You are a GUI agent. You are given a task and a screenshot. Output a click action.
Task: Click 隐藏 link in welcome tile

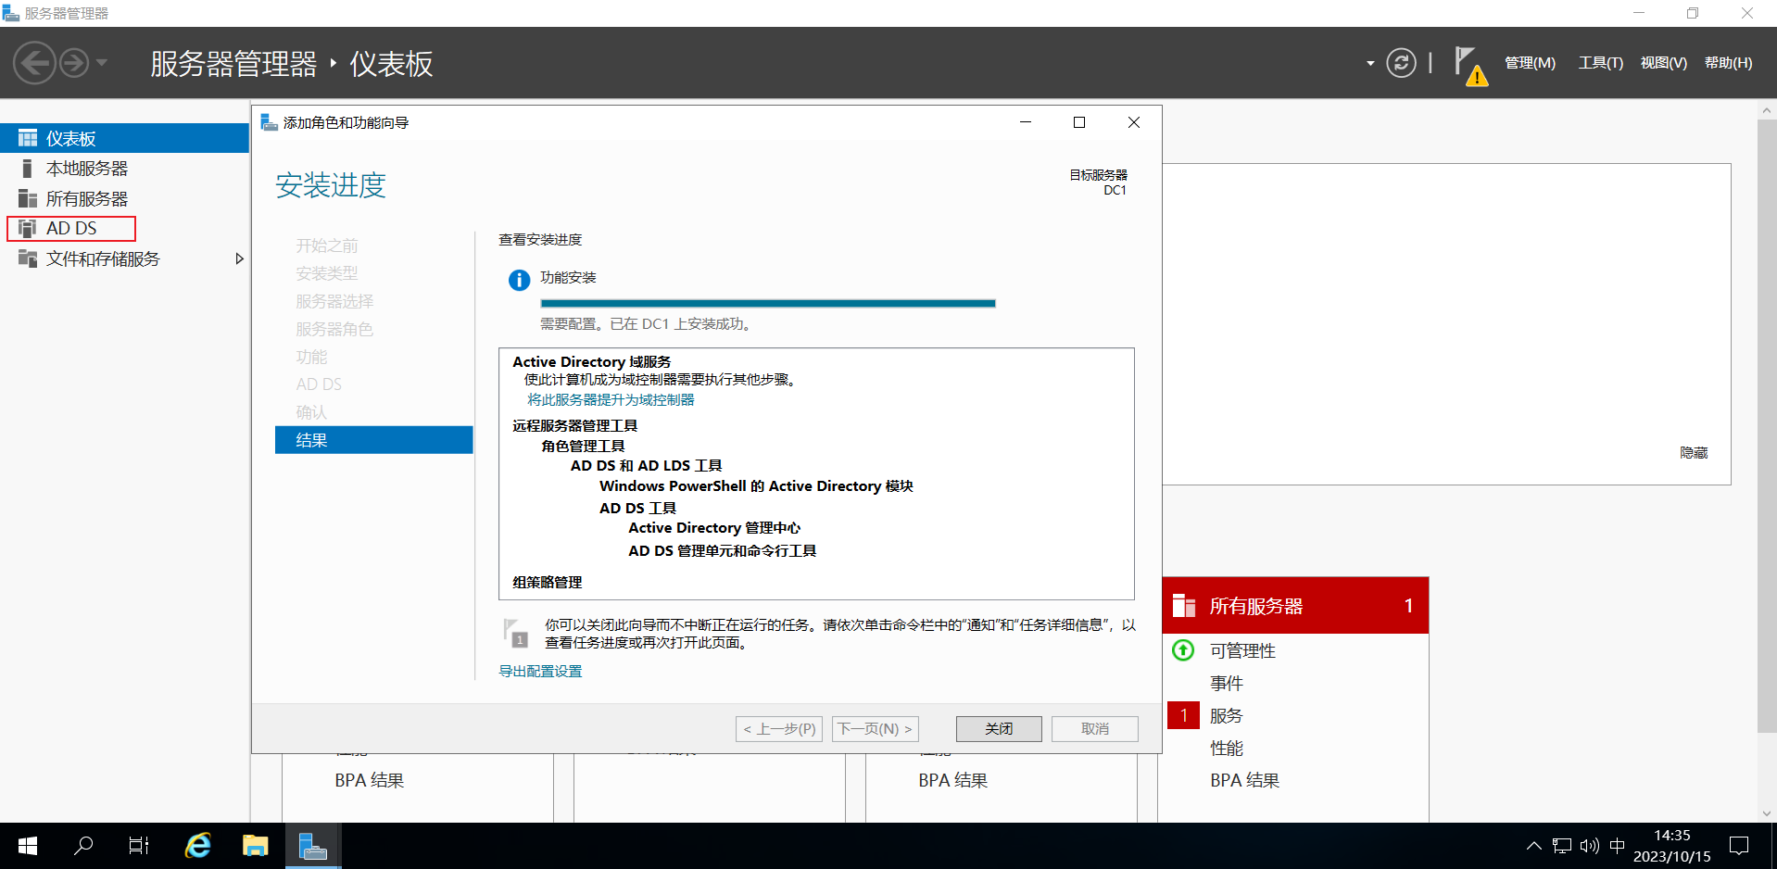(1694, 452)
